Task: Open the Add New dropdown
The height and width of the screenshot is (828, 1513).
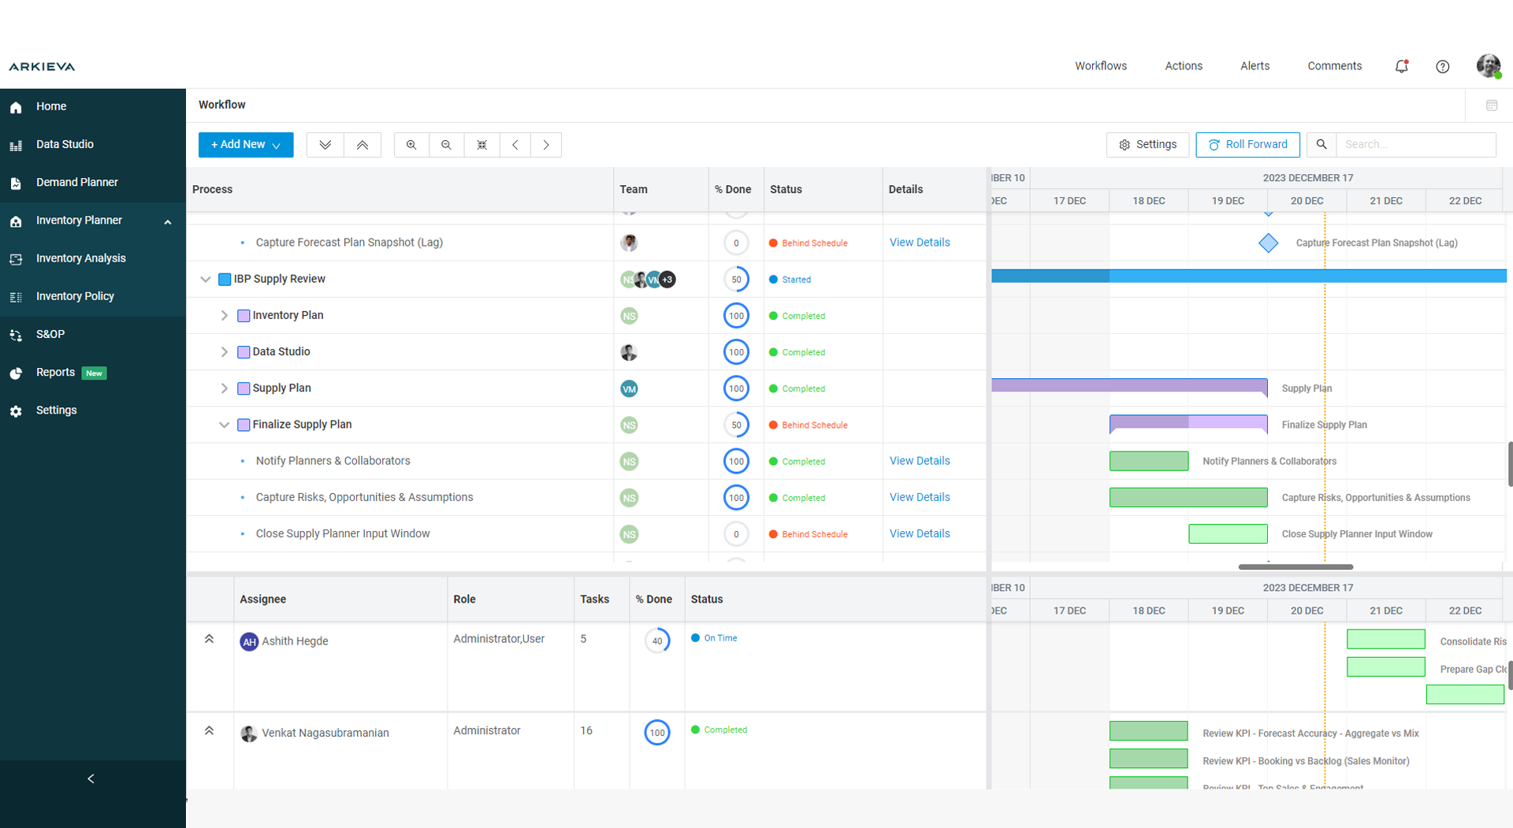Action: [245, 145]
